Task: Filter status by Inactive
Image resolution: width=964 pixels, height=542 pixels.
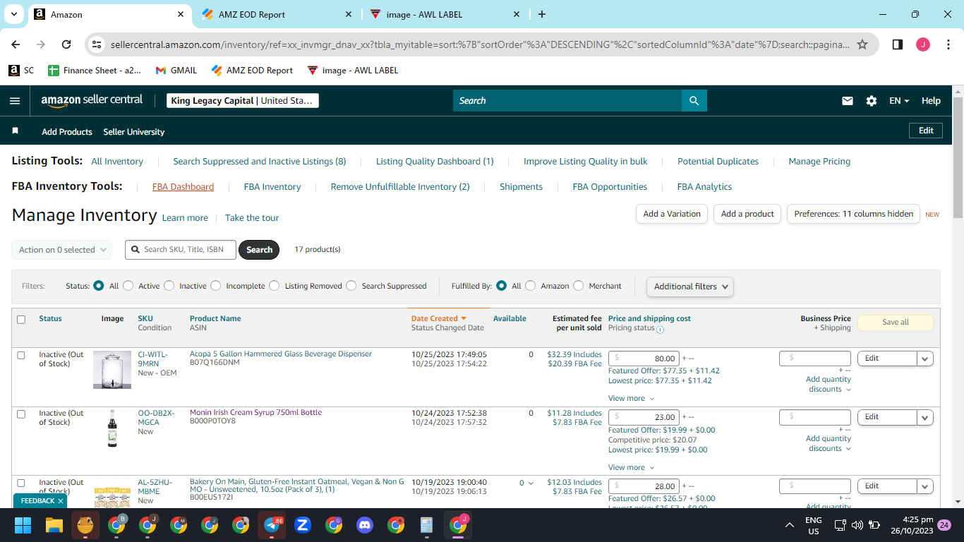Action: tap(169, 286)
